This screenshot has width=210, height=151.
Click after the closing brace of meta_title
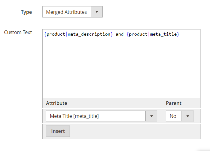point(180,34)
